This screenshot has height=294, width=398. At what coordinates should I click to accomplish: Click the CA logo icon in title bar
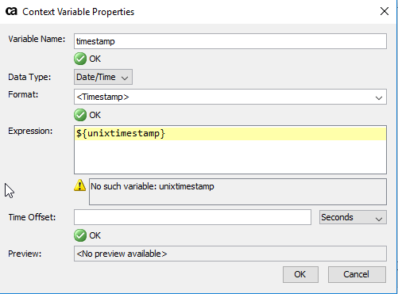tap(11, 11)
